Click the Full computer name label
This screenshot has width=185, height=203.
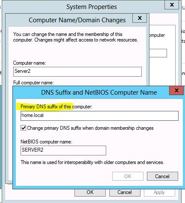(x=33, y=83)
